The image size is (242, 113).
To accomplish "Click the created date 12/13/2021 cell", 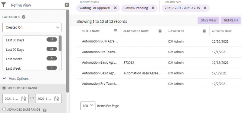I will pyautogui.click(x=220, y=63).
